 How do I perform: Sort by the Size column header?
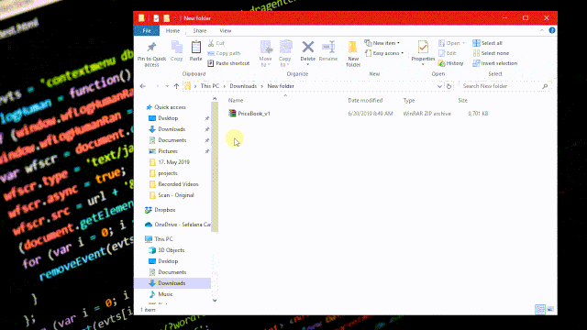pos(462,100)
